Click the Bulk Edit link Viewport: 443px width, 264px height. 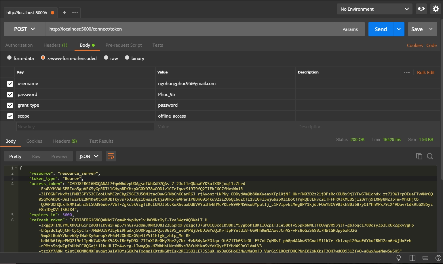(426, 72)
